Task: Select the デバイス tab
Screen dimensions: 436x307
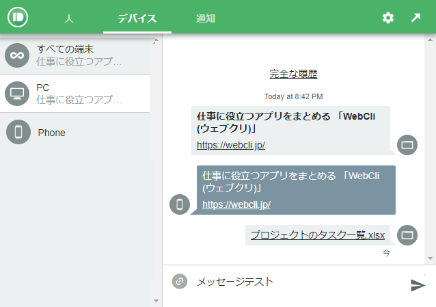Action: pyautogui.click(x=137, y=18)
